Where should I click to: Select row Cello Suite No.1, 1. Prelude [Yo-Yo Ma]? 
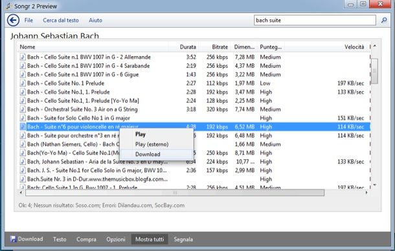coord(194,101)
